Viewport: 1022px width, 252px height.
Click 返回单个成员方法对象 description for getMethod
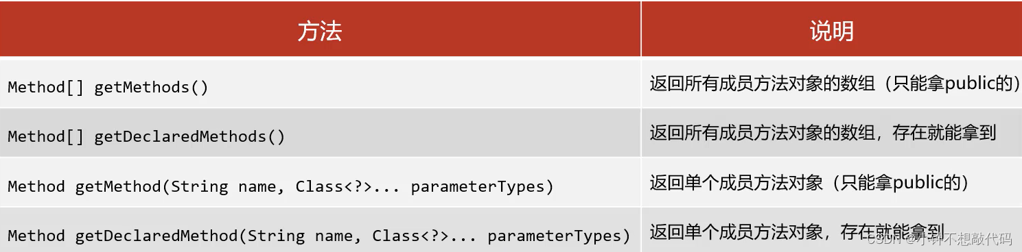pyautogui.click(x=736, y=182)
